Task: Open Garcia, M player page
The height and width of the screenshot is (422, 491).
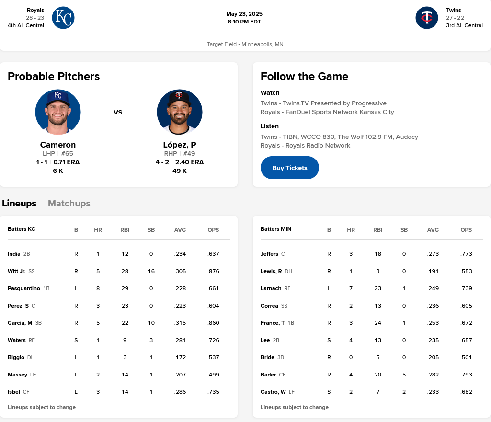Action: click(20, 323)
